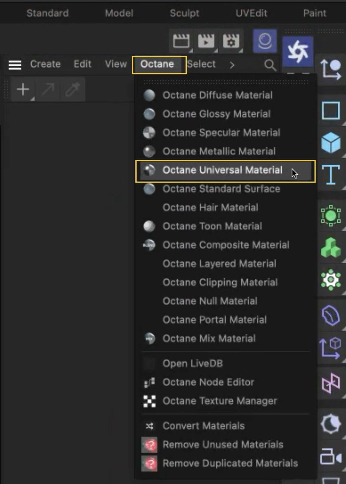Open Octane Texture Manager
This screenshot has width=346, height=484.
coord(220,401)
